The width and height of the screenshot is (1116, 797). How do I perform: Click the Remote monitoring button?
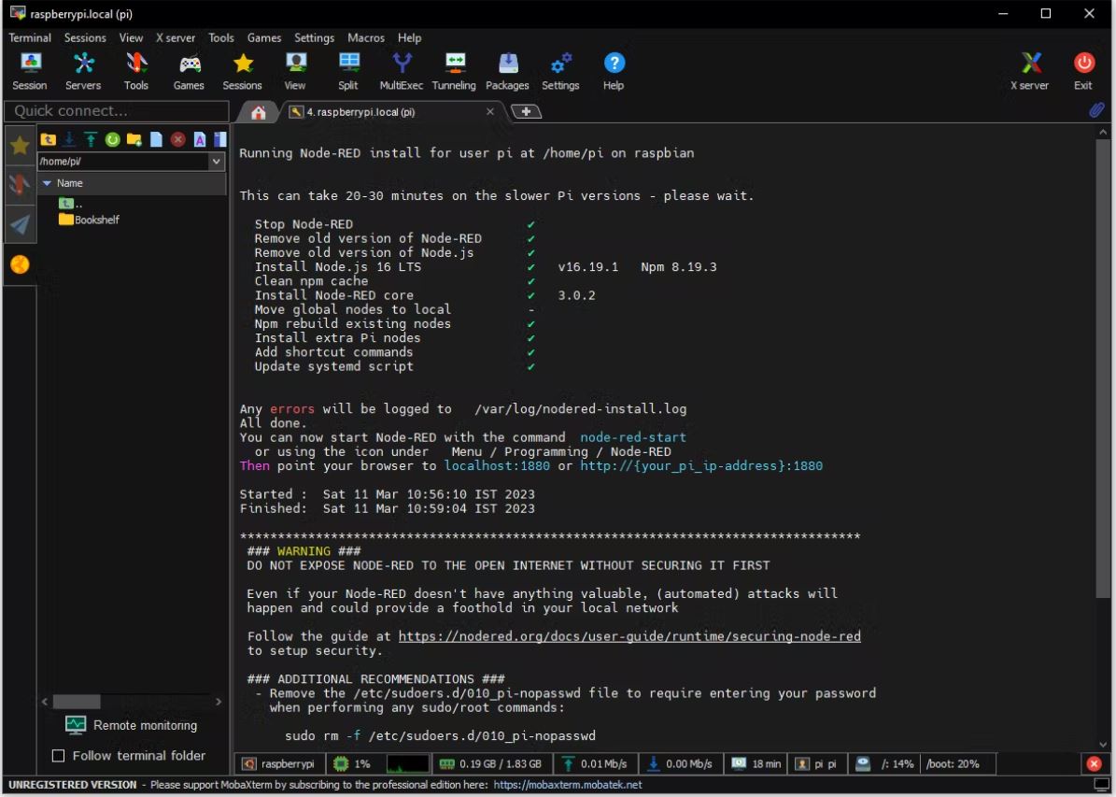tap(131, 725)
